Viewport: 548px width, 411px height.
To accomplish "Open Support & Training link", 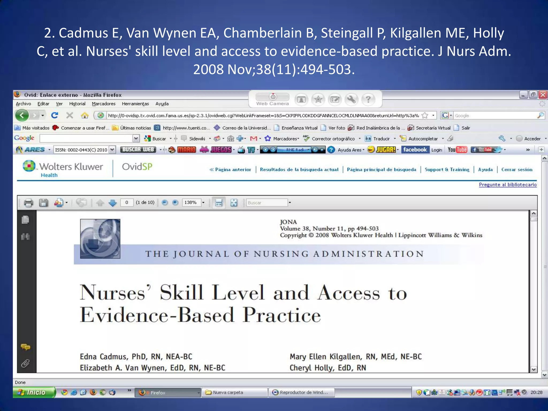I will click(447, 169).
